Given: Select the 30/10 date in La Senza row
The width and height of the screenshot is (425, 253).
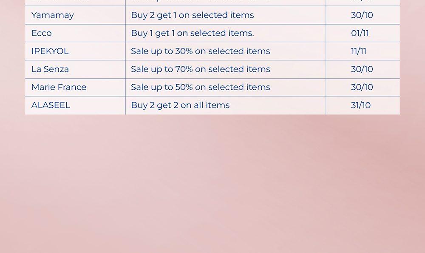Looking at the screenshot, I should click(x=362, y=69).
